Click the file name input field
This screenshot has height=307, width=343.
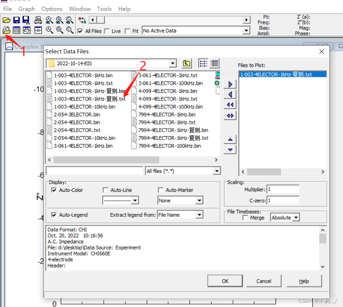point(95,171)
